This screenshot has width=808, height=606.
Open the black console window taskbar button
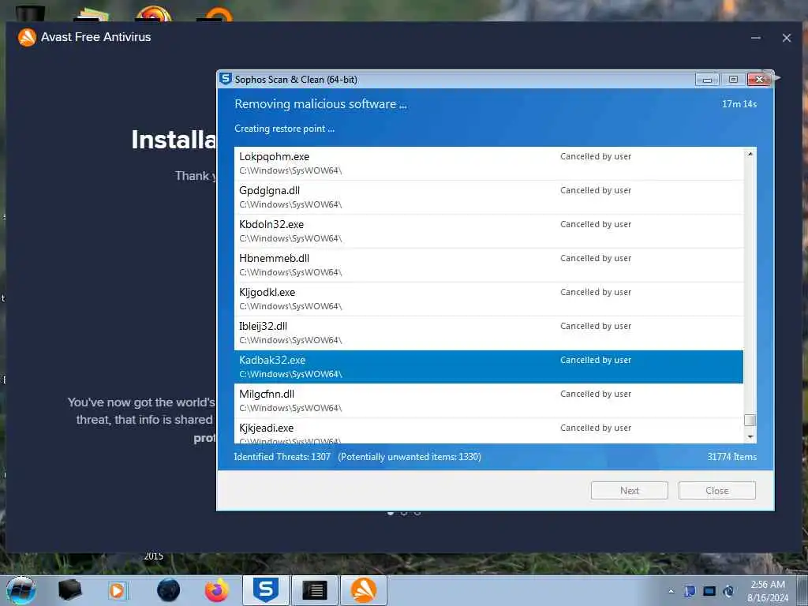tap(314, 590)
